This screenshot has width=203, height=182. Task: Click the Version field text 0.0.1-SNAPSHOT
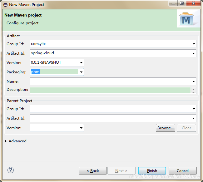(x=46, y=62)
